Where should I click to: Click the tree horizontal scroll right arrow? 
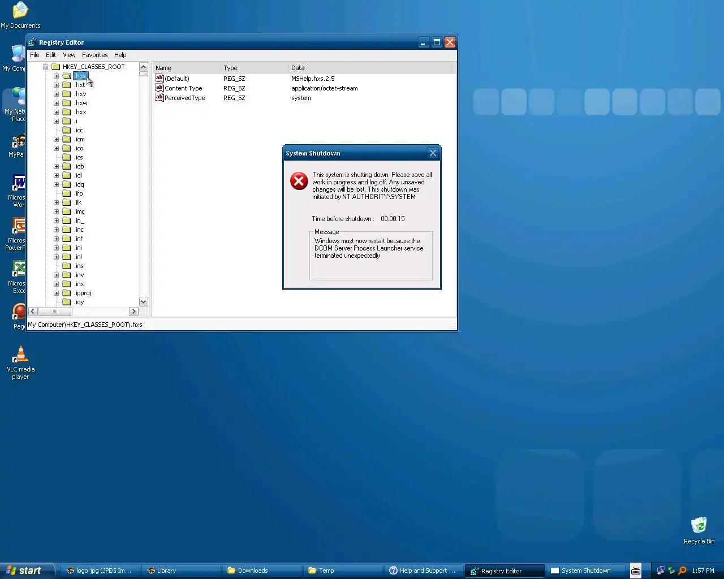click(134, 312)
